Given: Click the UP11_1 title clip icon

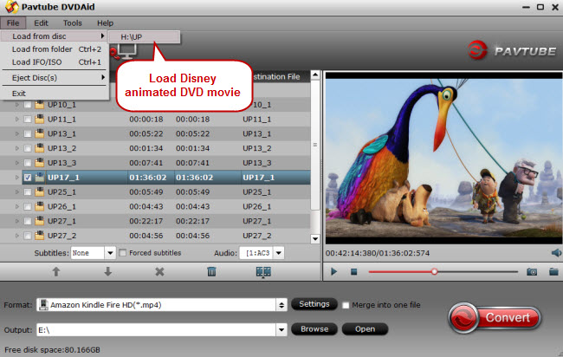Looking at the screenshot, I should coord(40,119).
